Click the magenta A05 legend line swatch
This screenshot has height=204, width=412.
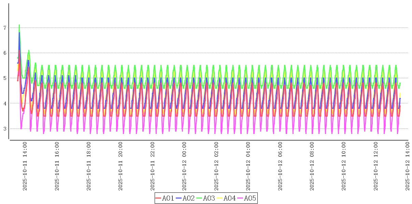click(x=240, y=198)
